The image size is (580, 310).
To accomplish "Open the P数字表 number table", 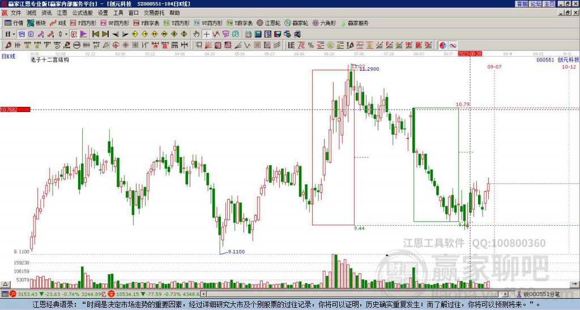I will [x=147, y=23].
